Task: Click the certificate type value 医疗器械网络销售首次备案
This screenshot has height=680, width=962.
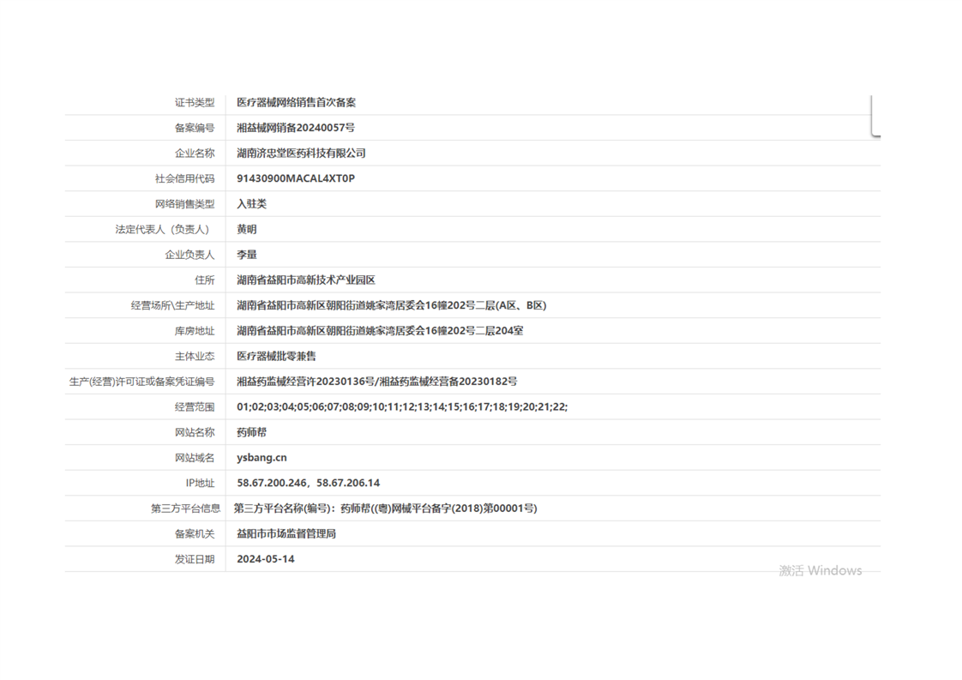Action: [296, 102]
